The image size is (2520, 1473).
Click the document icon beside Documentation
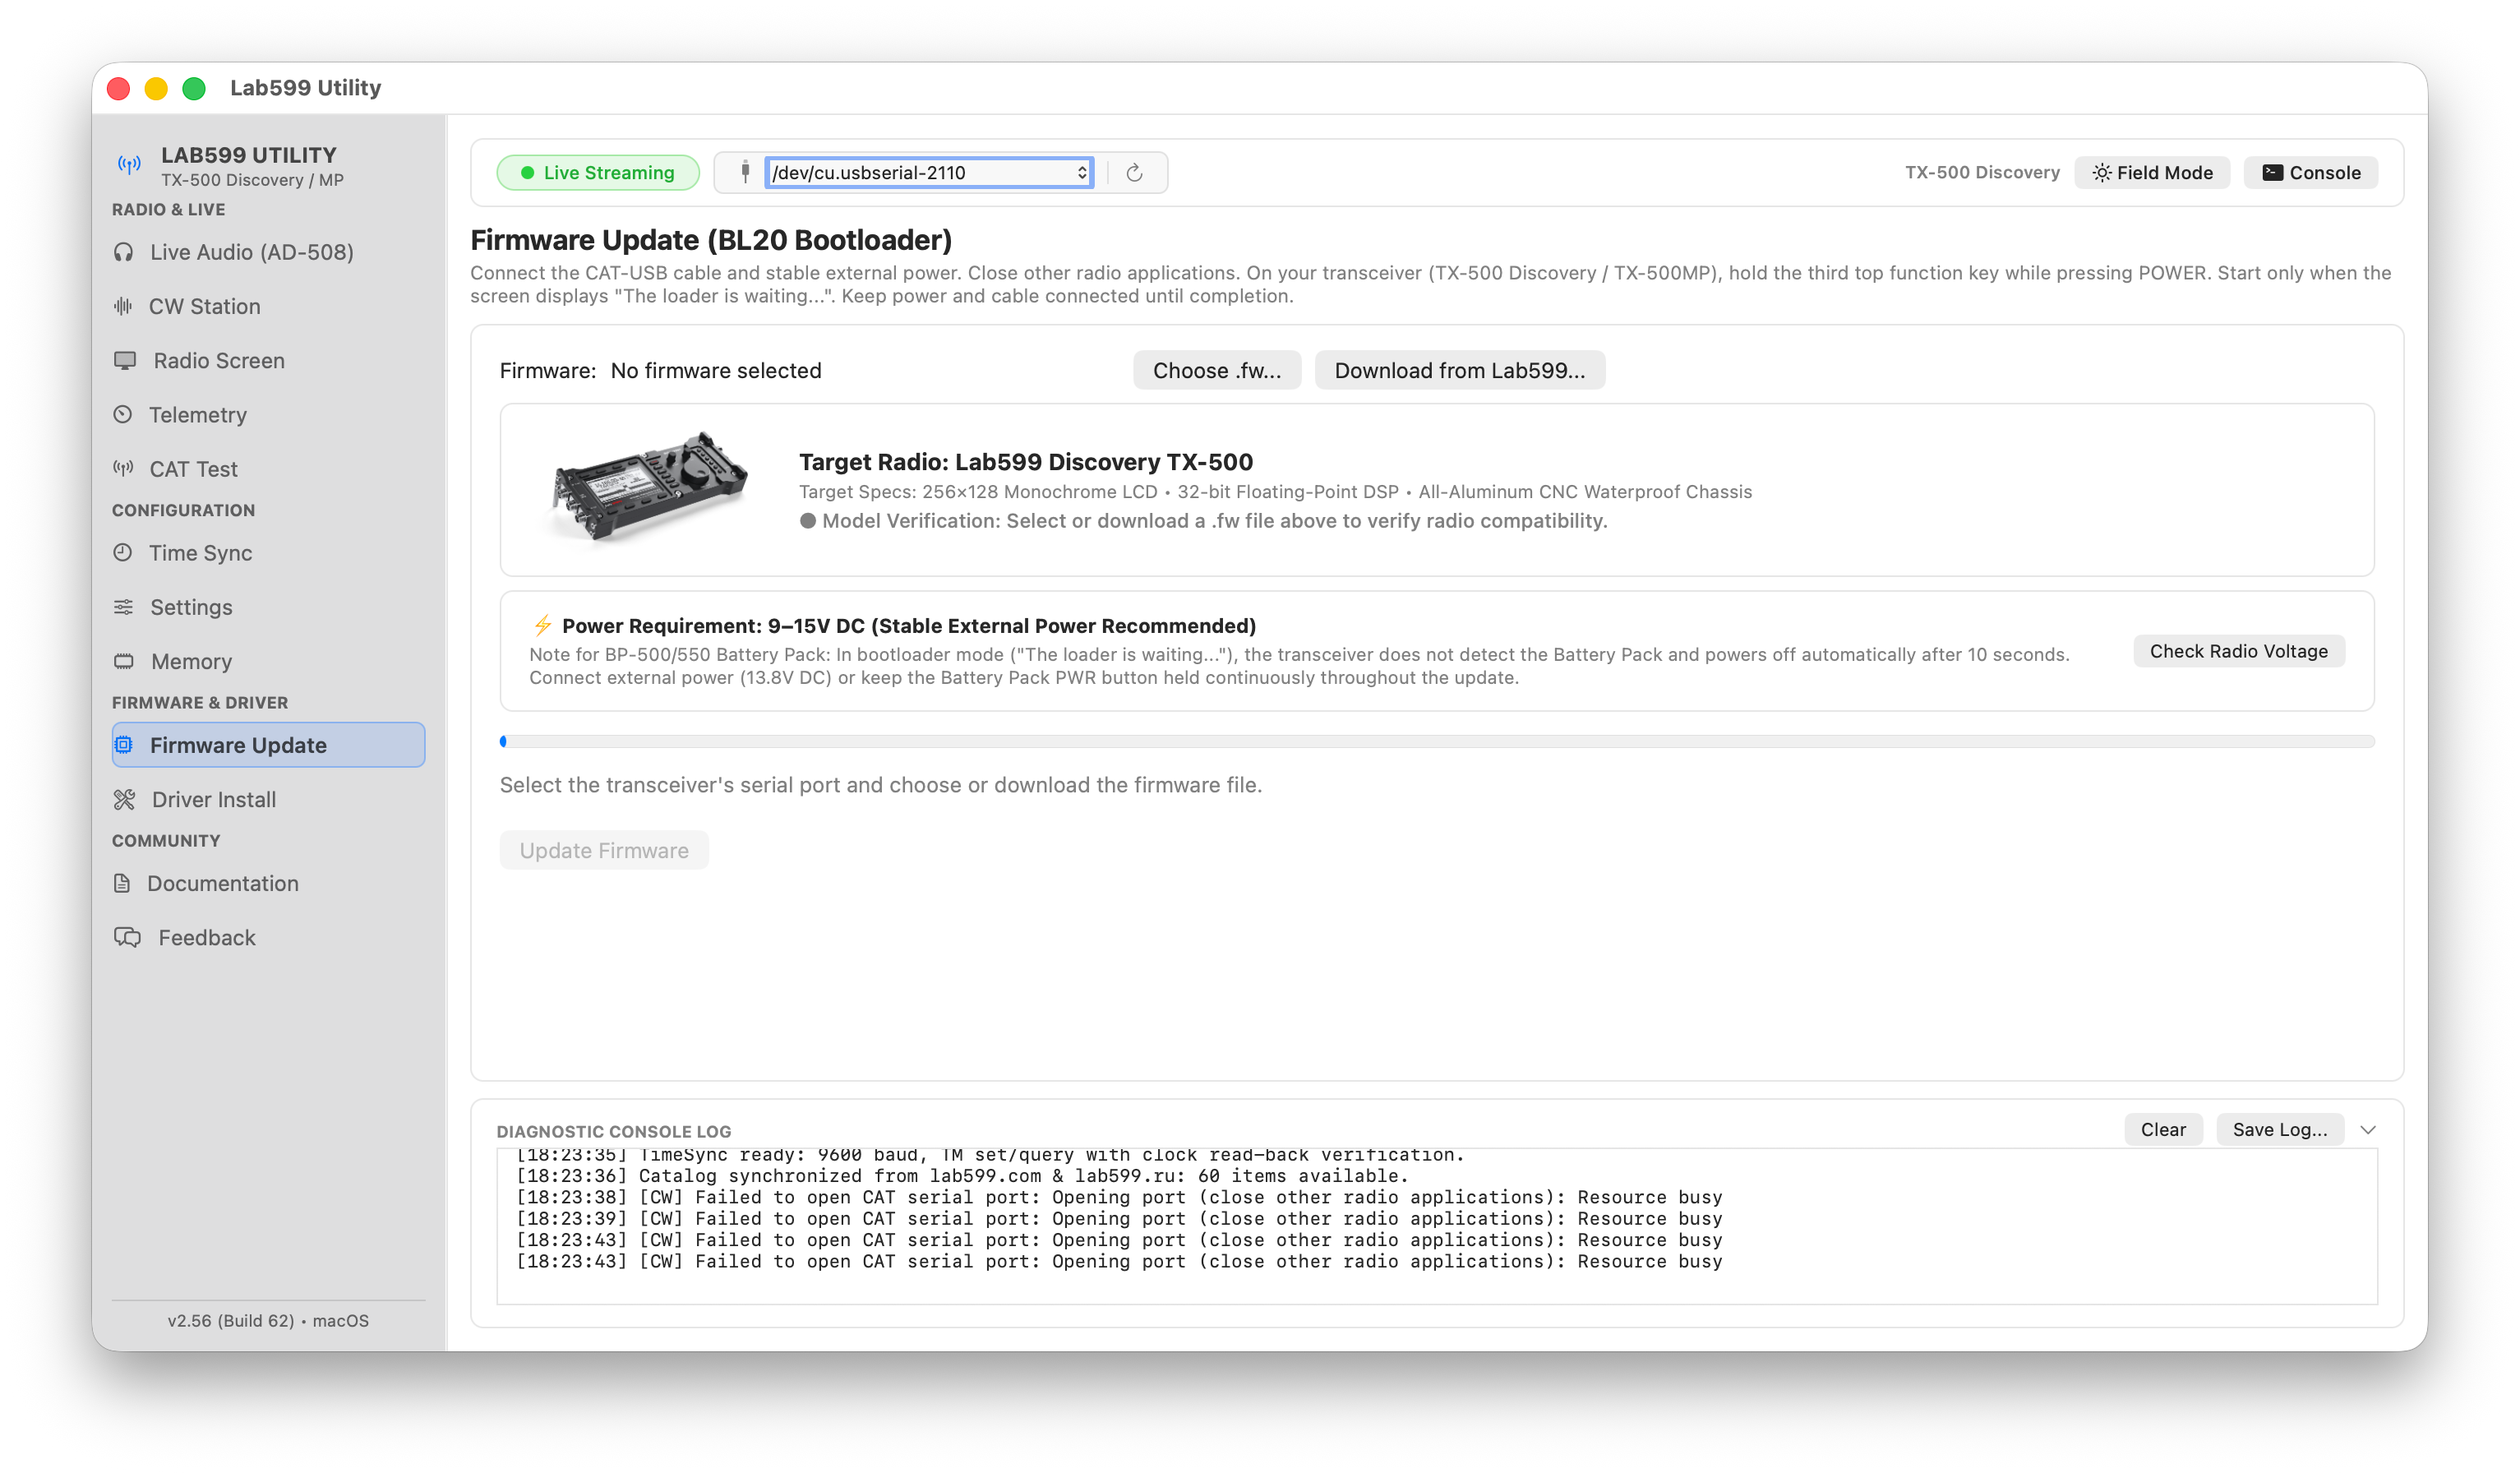coord(122,883)
